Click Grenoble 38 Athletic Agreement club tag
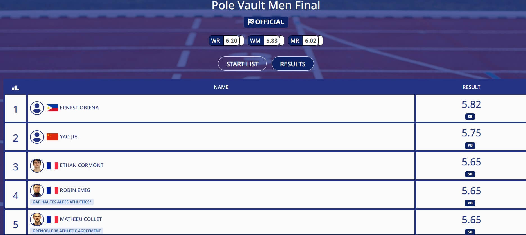The width and height of the screenshot is (526, 235). (67, 231)
